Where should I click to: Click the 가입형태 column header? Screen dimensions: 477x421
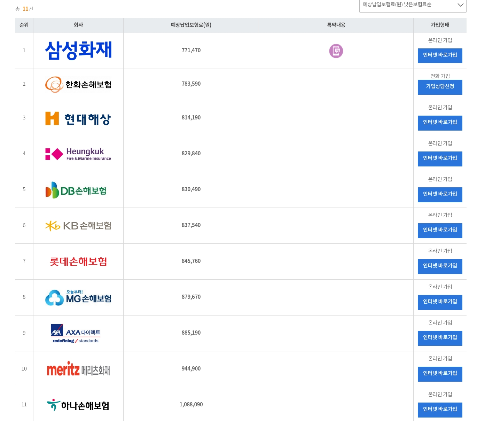[x=440, y=25]
